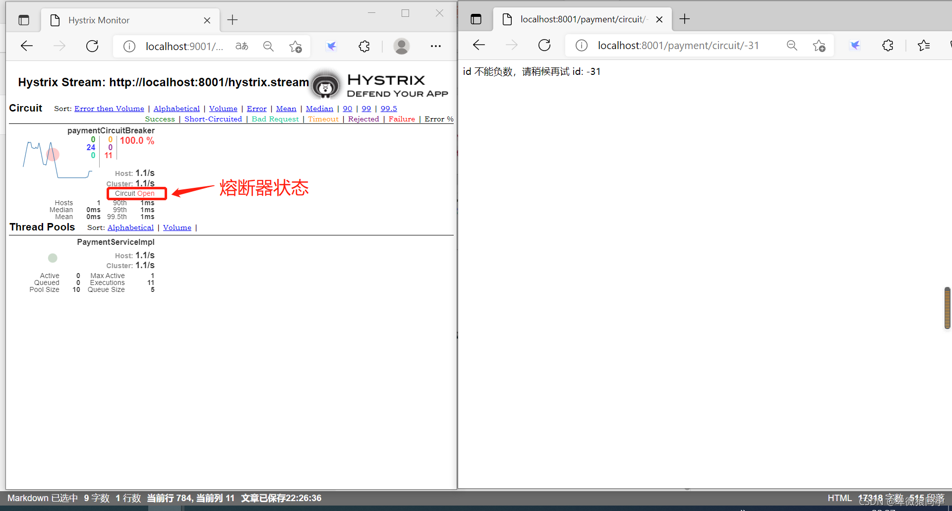Image resolution: width=952 pixels, height=511 pixels.
Task: Click the Markdown status bar label
Action: pos(28,498)
